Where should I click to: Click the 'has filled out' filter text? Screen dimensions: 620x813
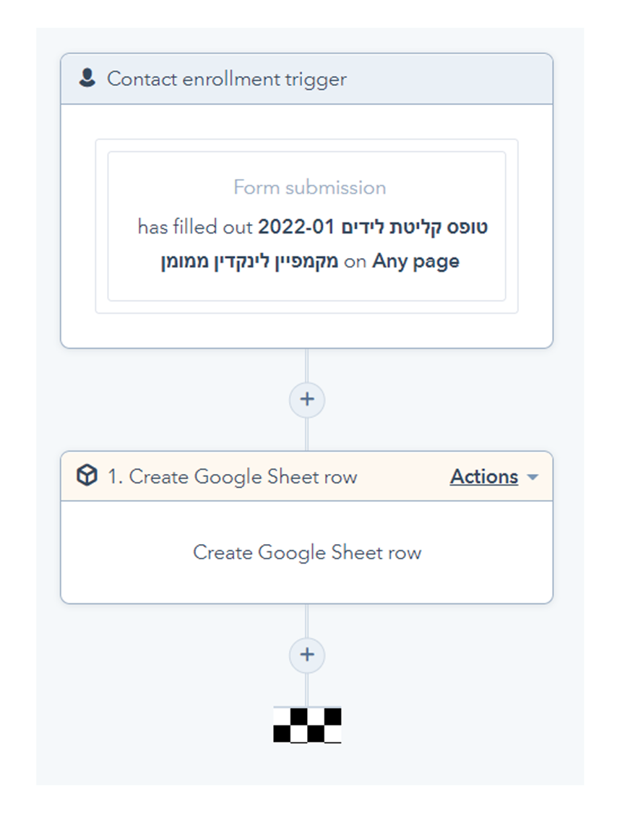(x=195, y=227)
